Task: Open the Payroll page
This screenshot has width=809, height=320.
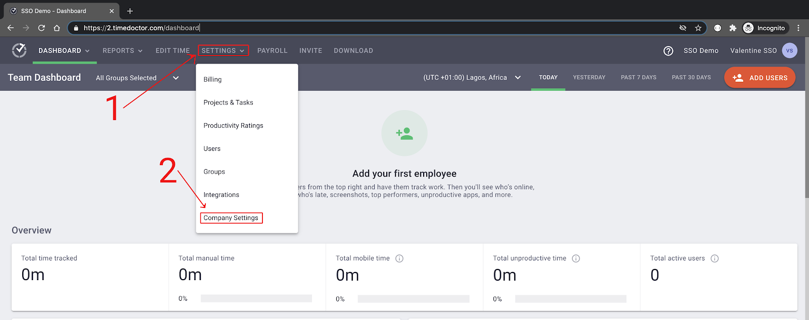Action: coord(272,50)
